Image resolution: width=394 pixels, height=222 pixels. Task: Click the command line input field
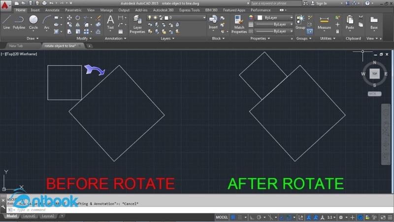pos(201,210)
